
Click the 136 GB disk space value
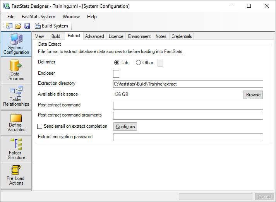coord(121,94)
